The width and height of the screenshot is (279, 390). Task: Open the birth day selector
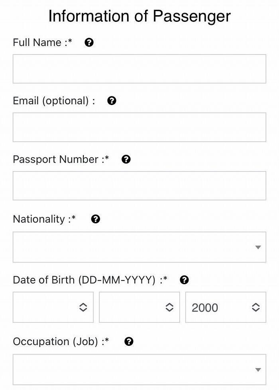tap(53, 307)
